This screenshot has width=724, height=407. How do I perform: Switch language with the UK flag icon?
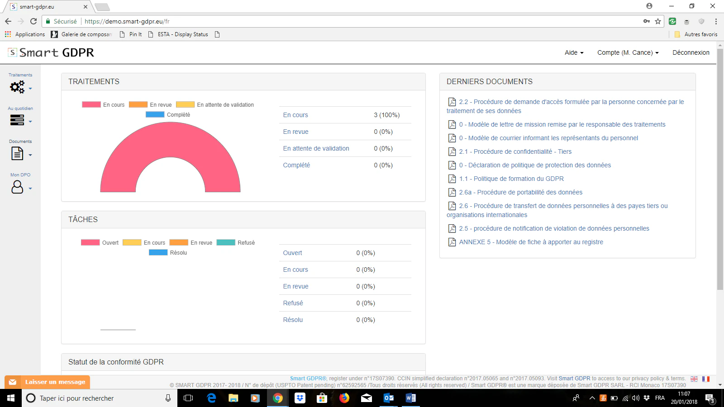pos(694,379)
